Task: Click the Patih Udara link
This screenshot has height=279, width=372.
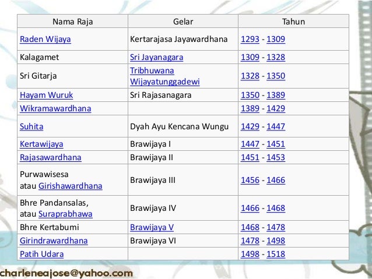Action: click(42, 254)
